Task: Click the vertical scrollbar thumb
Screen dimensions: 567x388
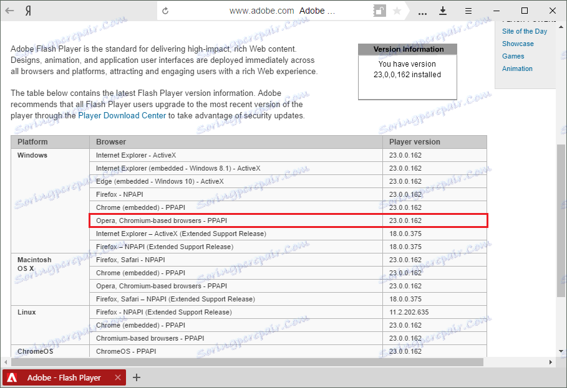Action: tap(561, 220)
